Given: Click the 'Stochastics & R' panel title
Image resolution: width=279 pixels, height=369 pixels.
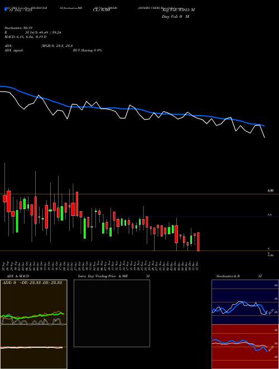Looking at the screenshot, I should click(x=229, y=276).
